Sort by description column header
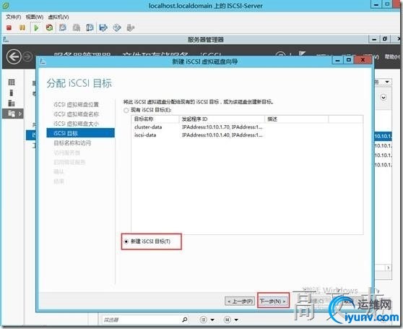Screen dimensions: 403x329 point(297,119)
